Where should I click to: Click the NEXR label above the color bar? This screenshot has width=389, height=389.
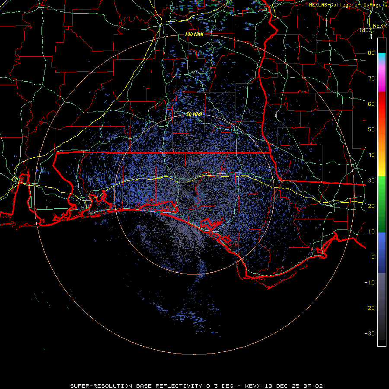tap(380, 26)
